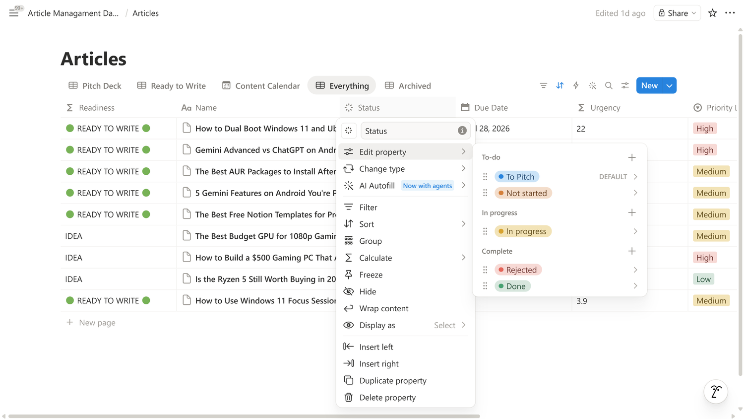Click the red Rejected status tag
The width and height of the screenshot is (744, 419).
click(x=518, y=270)
